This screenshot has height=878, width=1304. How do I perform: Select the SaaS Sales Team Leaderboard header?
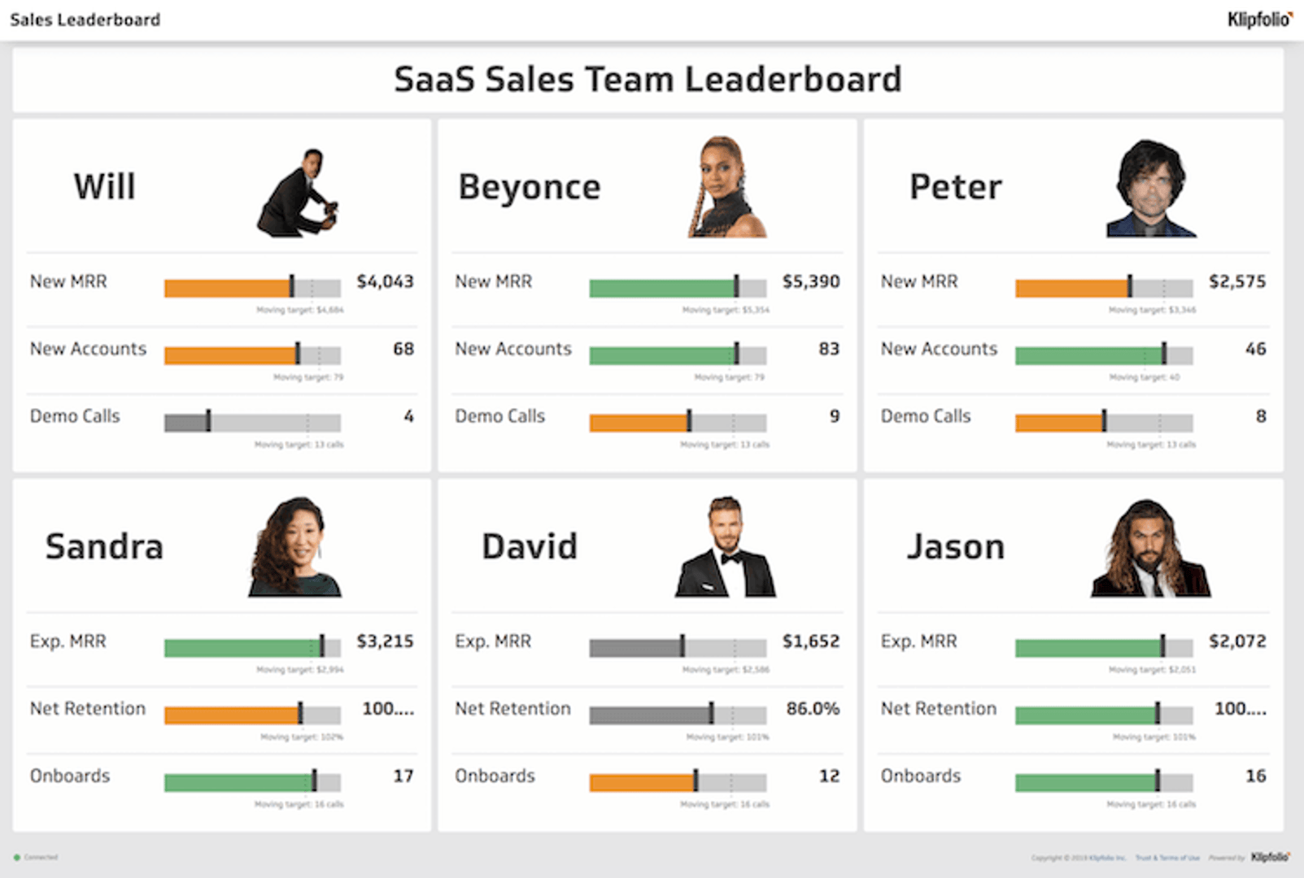pos(648,79)
